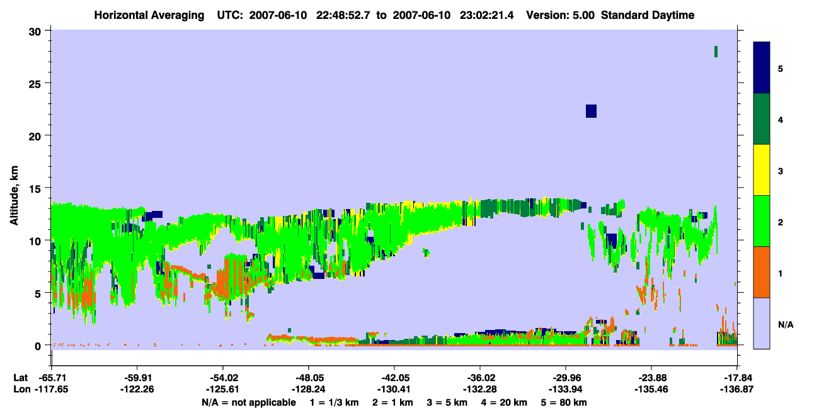Click the '1 = 1/3 km' legend text
This screenshot has width=819, height=420.
pos(335,402)
